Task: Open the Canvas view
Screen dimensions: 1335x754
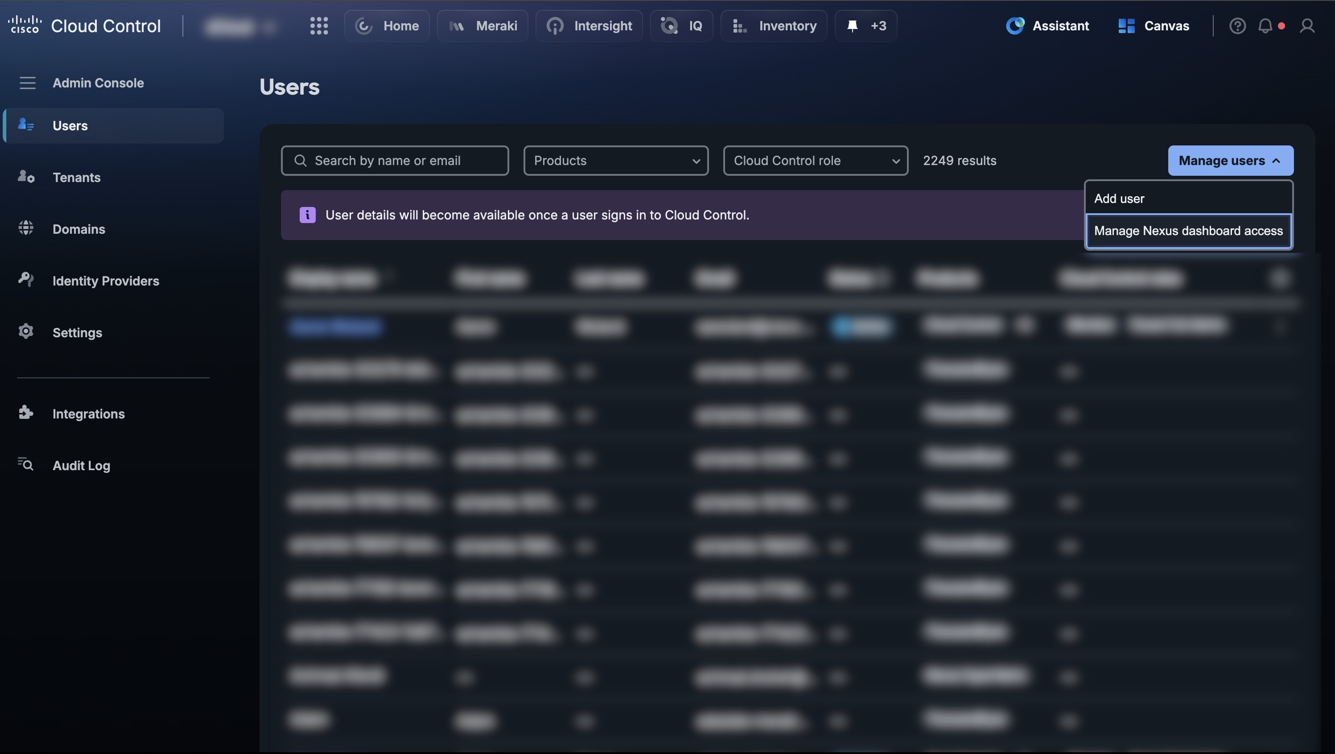Action: pyautogui.click(x=1153, y=25)
